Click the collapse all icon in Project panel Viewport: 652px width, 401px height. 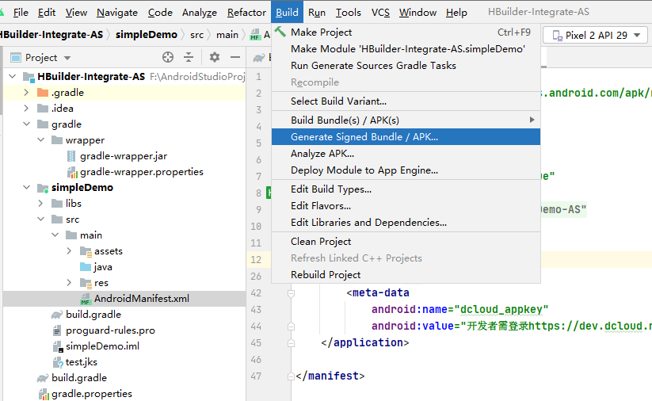(x=189, y=57)
